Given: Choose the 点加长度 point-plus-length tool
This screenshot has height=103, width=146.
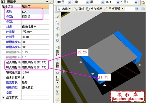Looking at the screenshot, I should point(94,9).
